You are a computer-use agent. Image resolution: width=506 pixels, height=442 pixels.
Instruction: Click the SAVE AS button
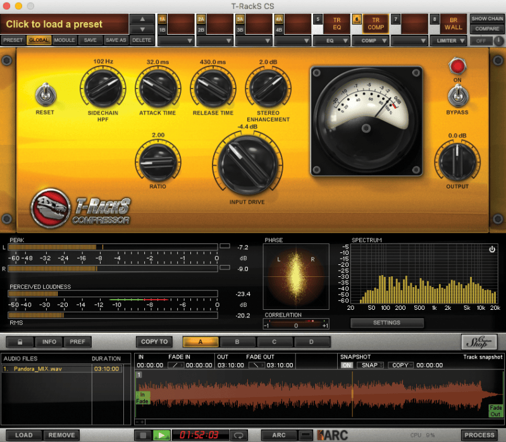[116, 40]
